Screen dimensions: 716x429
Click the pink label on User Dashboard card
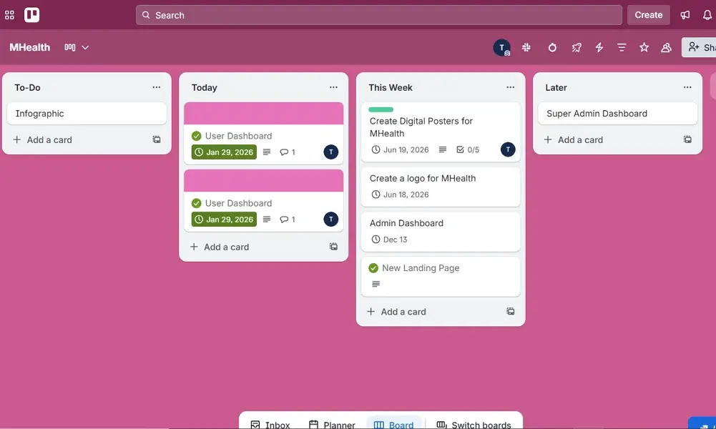click(263, 114)
